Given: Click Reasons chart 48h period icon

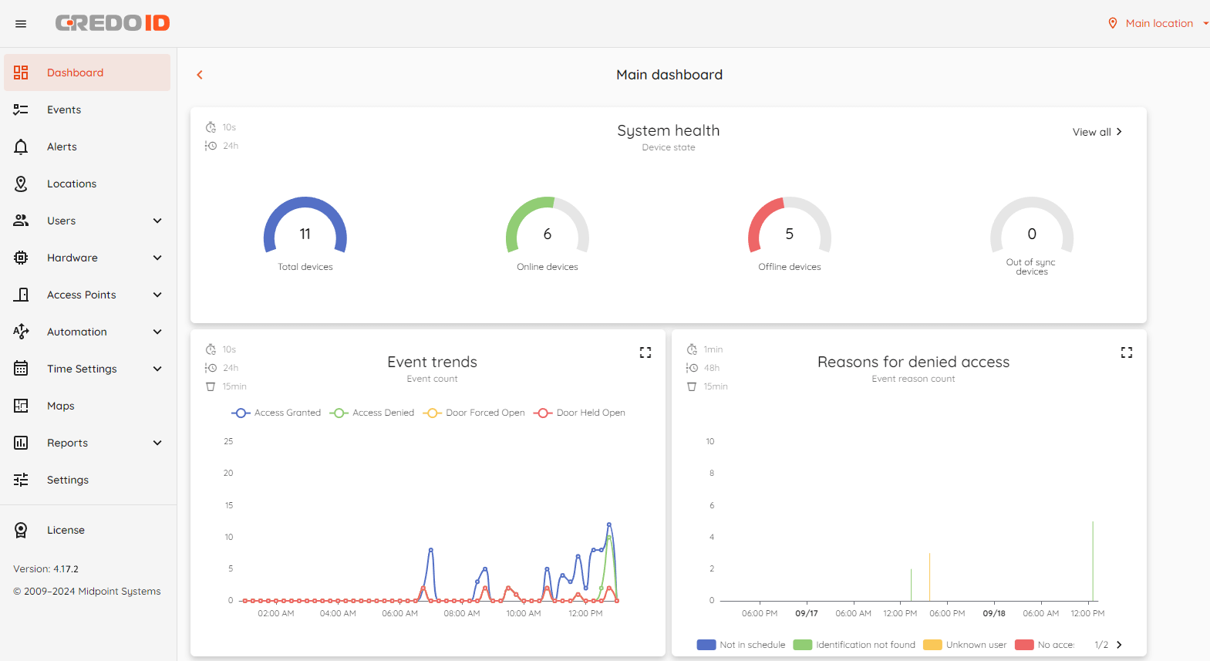Looking at the screenshot, I should click(692, 368).
